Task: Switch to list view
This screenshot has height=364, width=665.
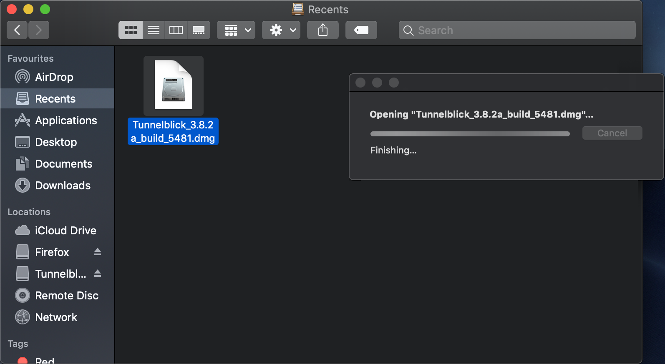Action: tap(154, 30)
